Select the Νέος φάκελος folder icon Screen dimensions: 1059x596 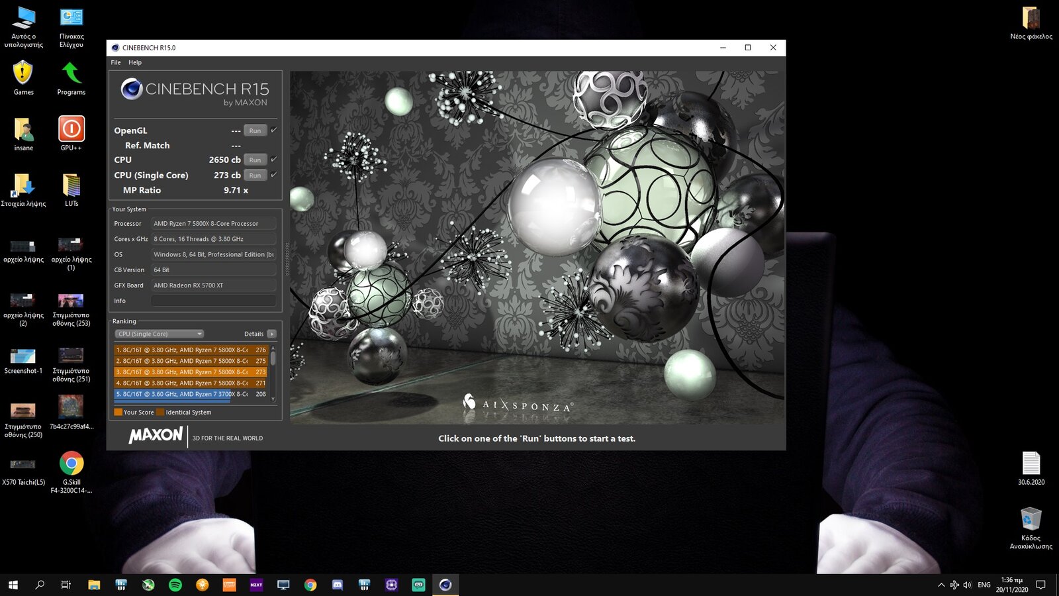point(1031,23)
